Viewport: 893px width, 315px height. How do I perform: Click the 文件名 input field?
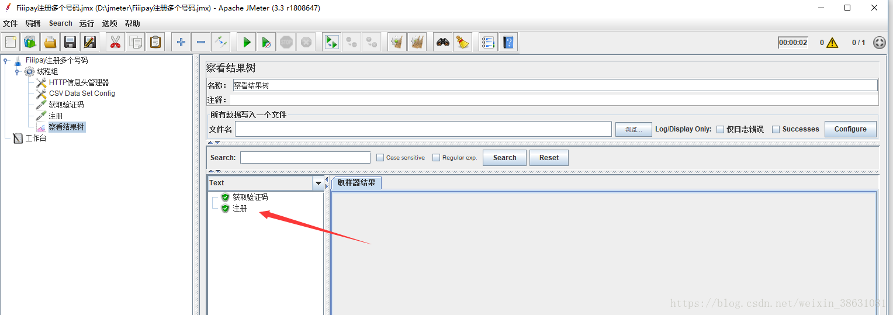pos(423,129)
